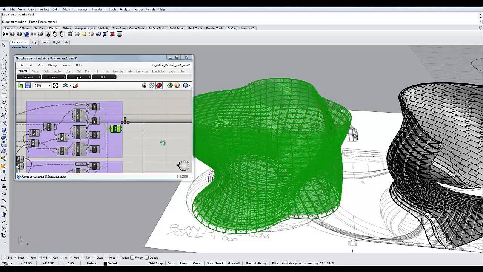This screenshot has width=483, height=272.
Task: Check the Project snap option
Action: tap(132, 257)
